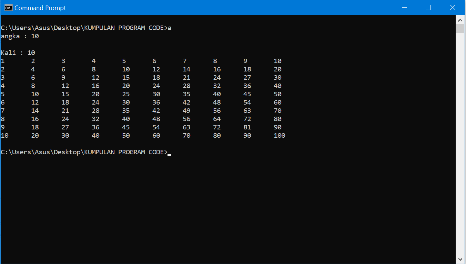Viewport: 466px width, 264px height.
Task: Click the value 25 in the table
Action: (x=126, y=94)
